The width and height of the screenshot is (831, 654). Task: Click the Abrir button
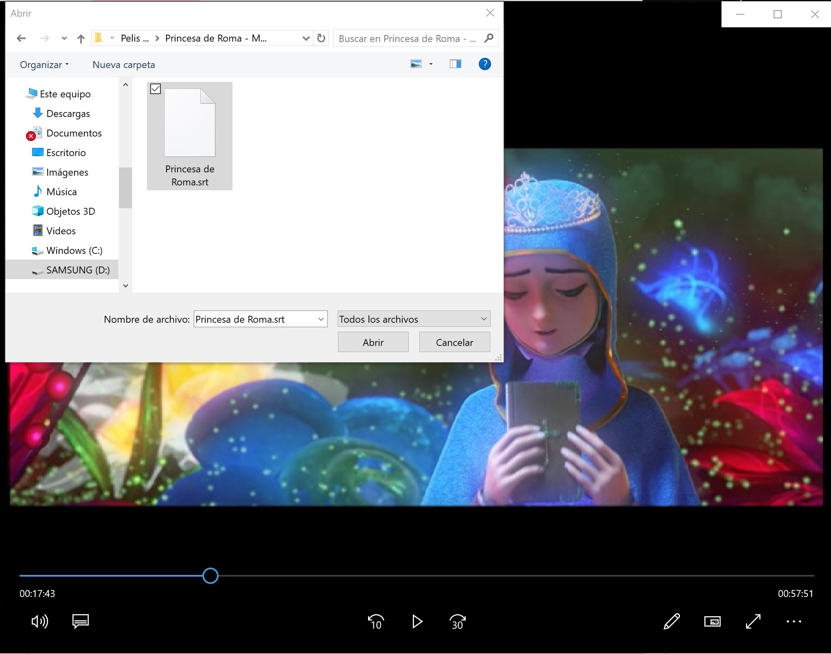[x=373, y=342]
